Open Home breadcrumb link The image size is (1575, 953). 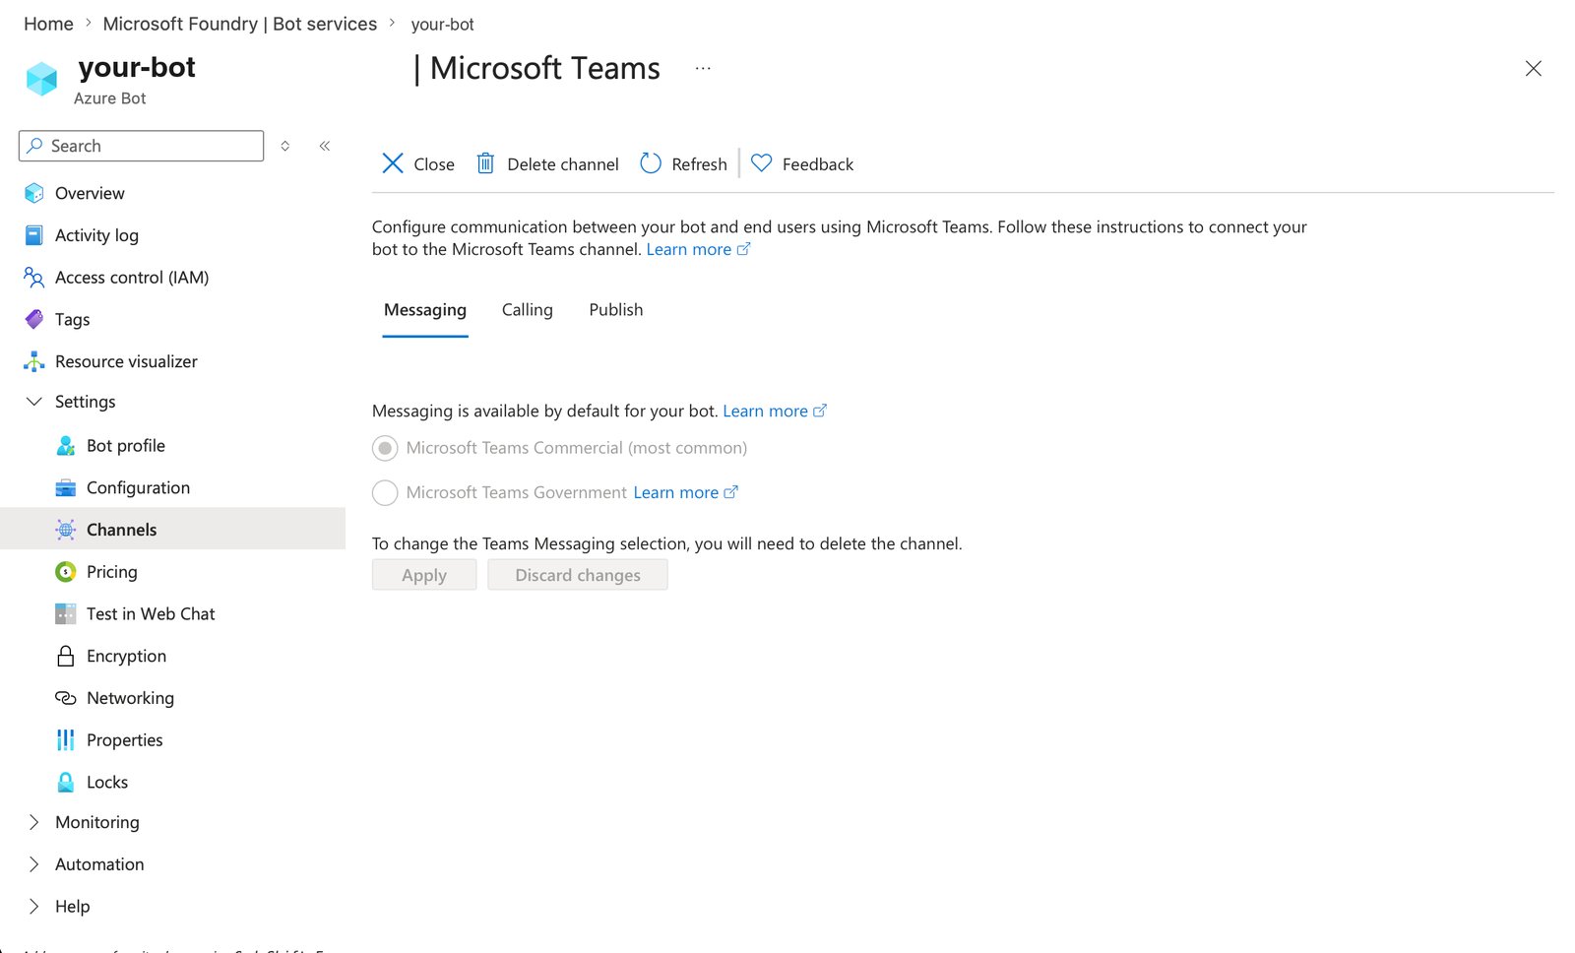(48, 24)
